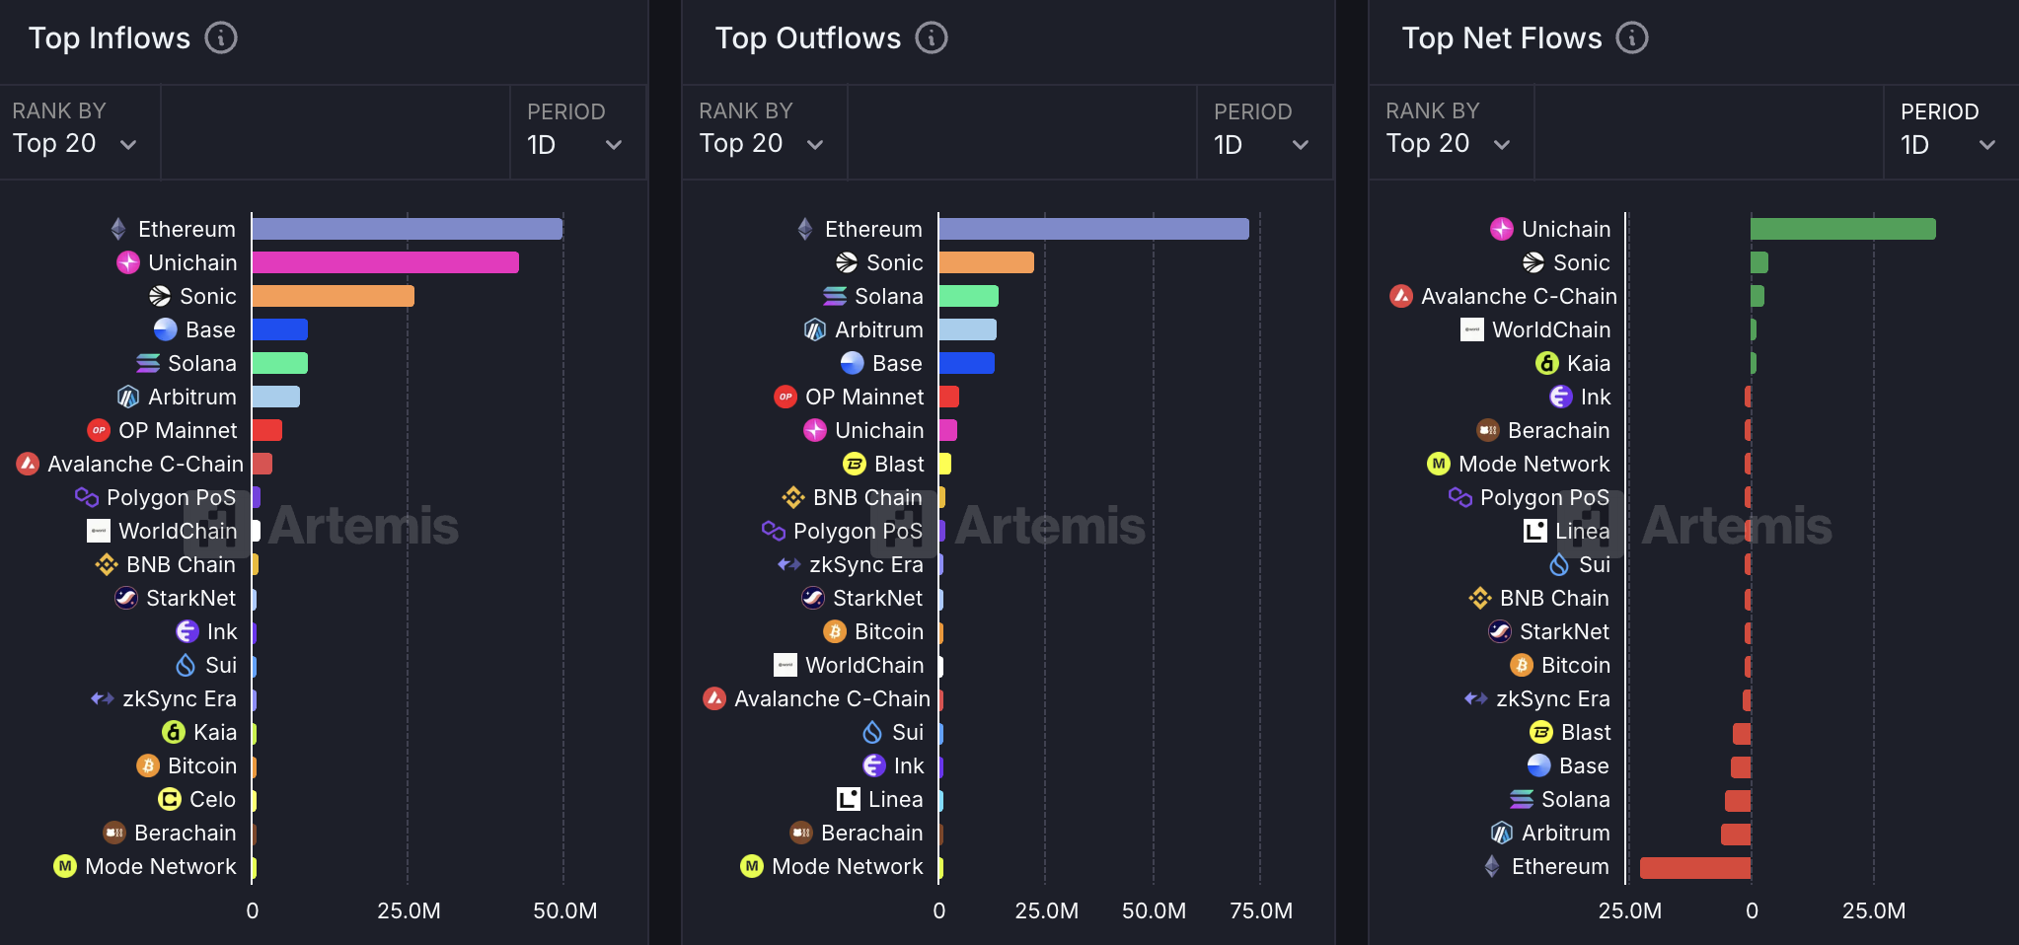
Task: Click Unichain icon in Top Inflows chart
Action: point(128,262)
